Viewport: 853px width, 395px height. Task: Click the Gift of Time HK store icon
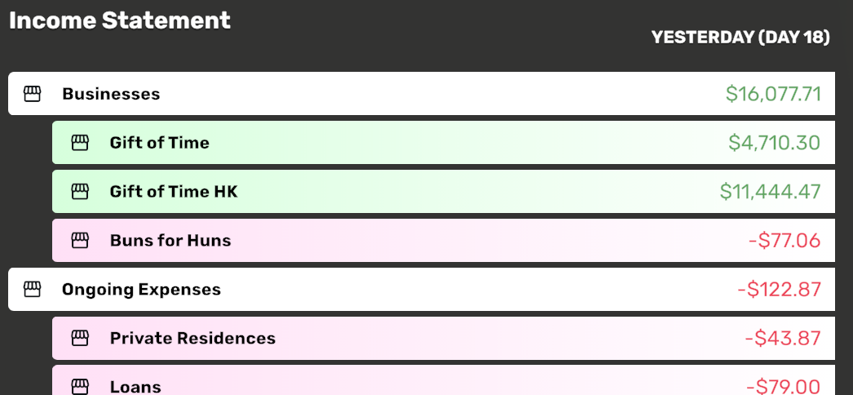[80, 192]
